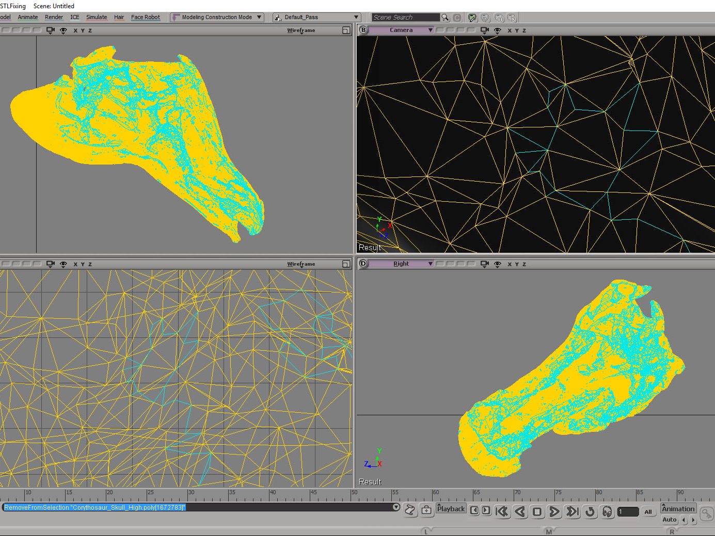This screenshot has width=715, height=536.
Task: Jump to the first frame
Action: click(502, 511)
